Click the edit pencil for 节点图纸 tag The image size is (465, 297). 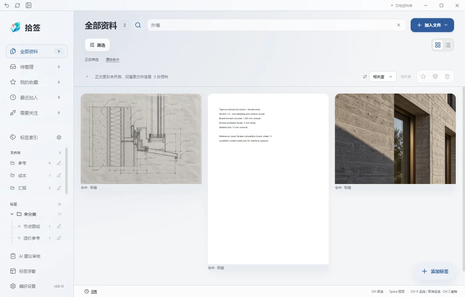(x=59, y=226)
